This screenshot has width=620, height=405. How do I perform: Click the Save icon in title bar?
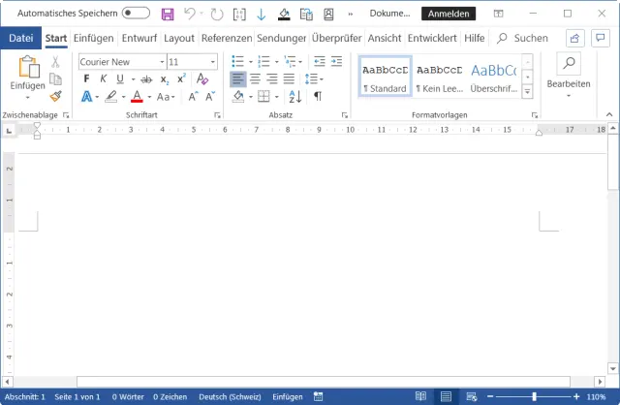pos(168,15)
